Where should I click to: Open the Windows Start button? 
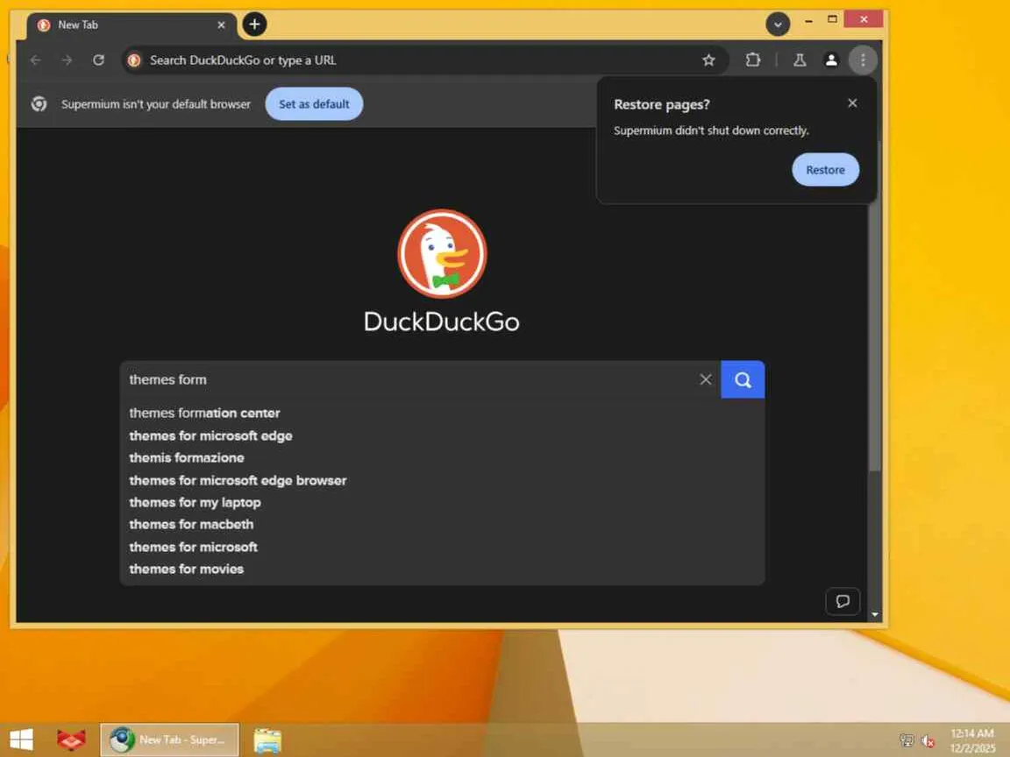(x=21, y=739)
